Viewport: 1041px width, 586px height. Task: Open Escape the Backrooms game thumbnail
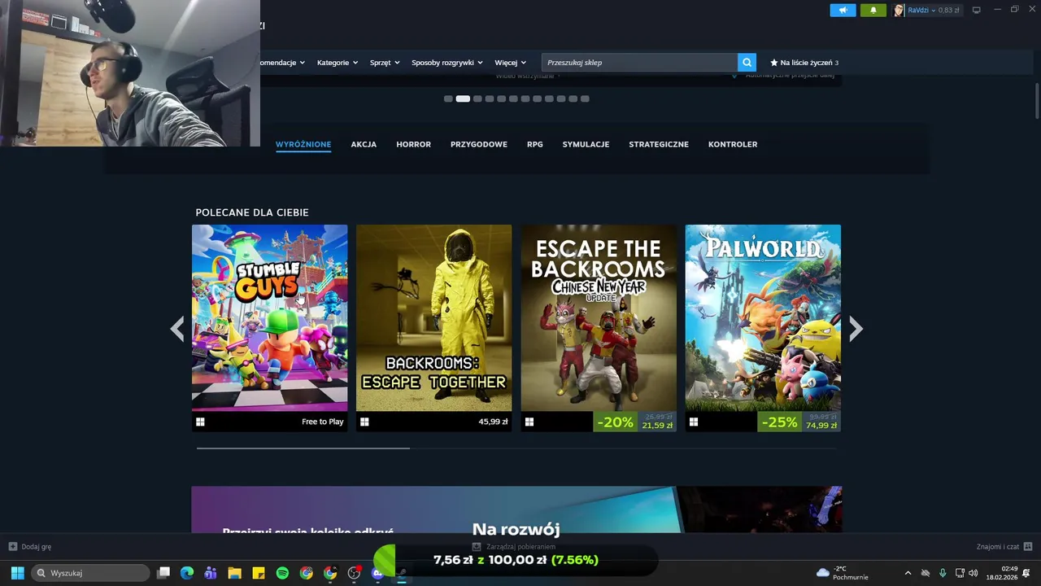(x=599, y=318)
